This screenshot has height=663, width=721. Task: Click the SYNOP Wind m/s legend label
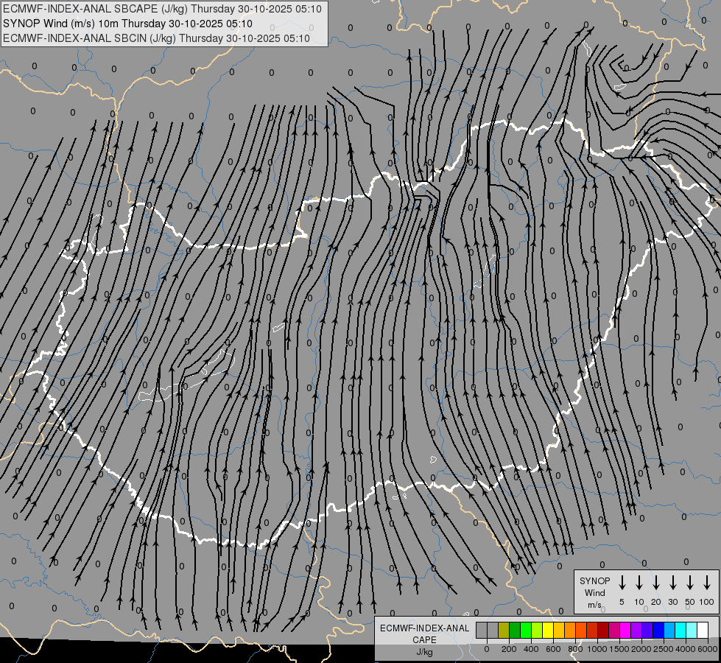tap(594, 592)
